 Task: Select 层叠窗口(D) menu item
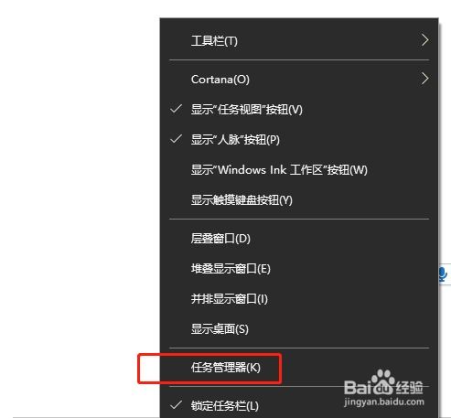click(299, 239)
